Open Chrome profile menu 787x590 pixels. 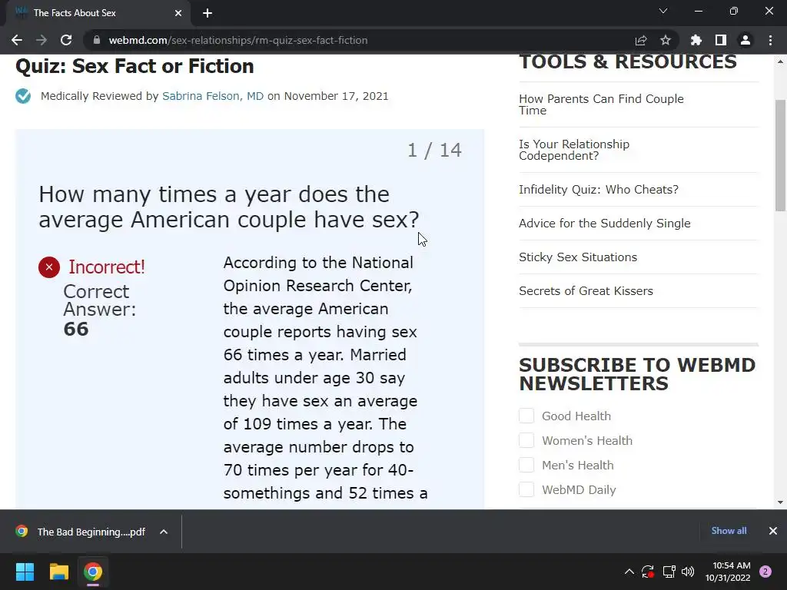[x=745, y=40]
